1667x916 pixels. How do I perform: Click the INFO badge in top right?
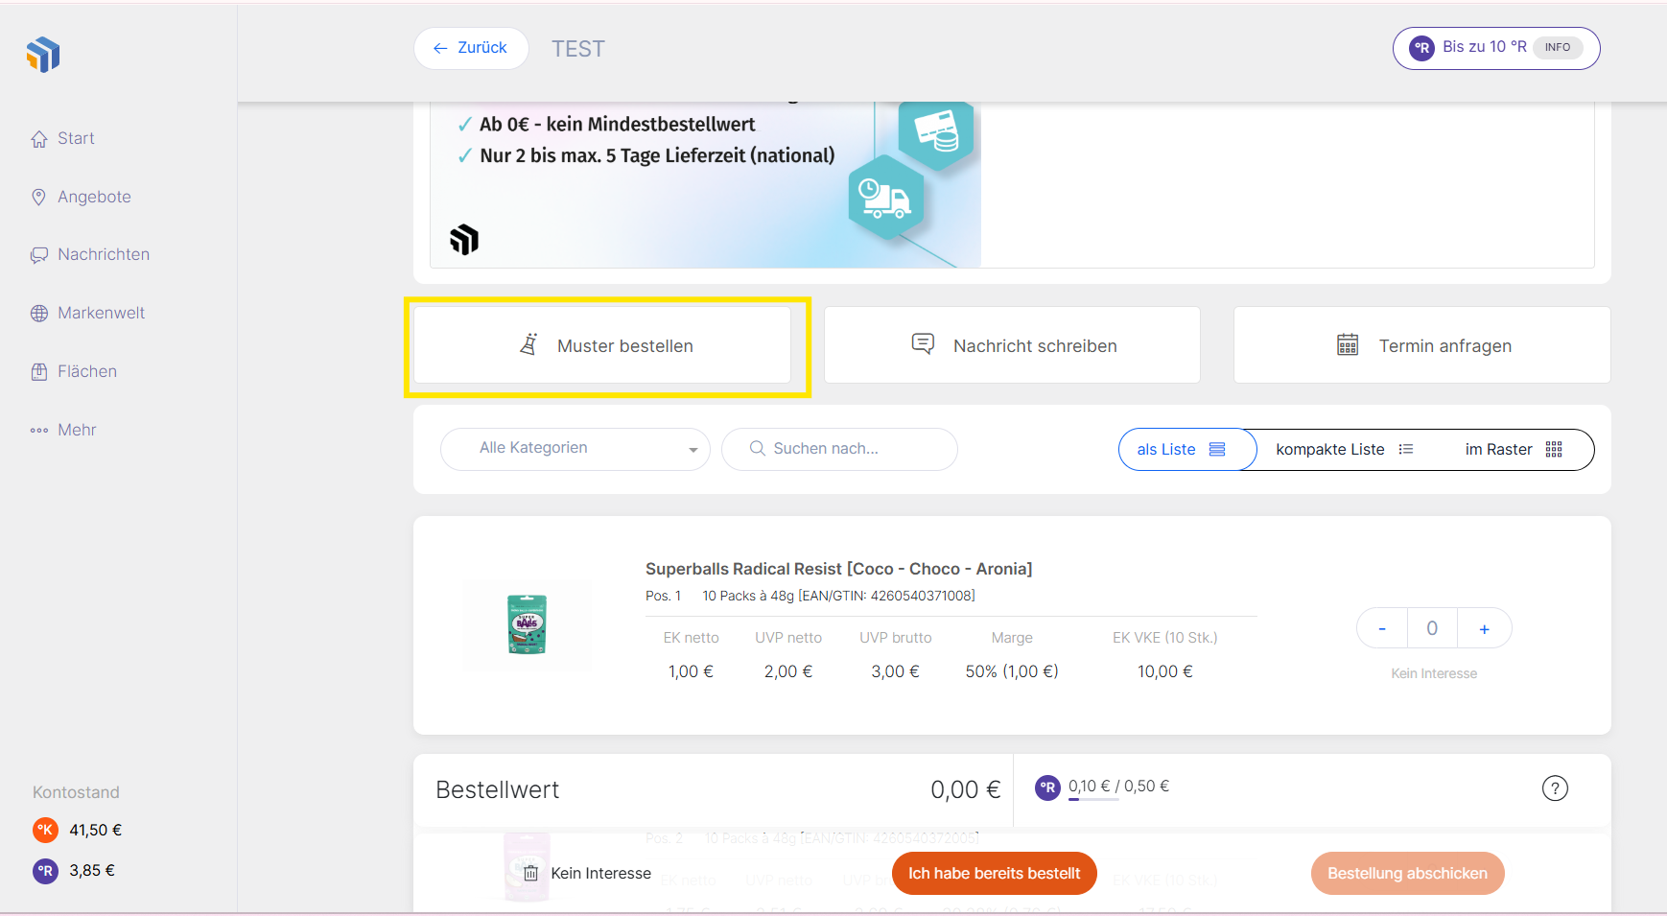pyautogui.click(x=1557, y=48)
